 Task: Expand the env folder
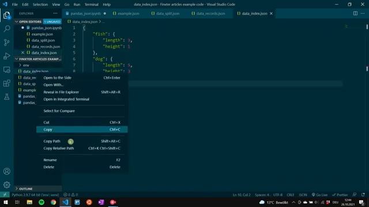(x=26, y=65)
